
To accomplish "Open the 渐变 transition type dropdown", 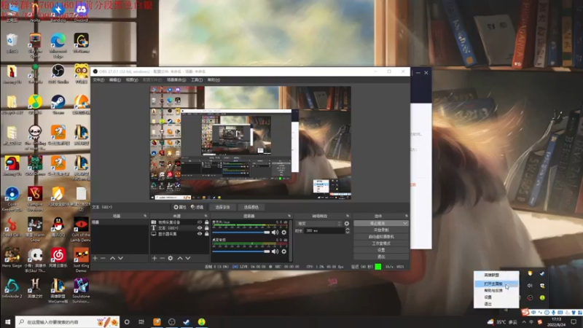I will [x=319, y=224].
